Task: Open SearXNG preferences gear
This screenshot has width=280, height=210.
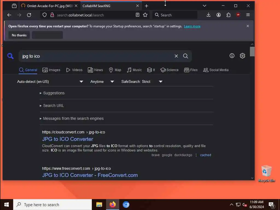Action: pyautogui.click(x=242, y=56)
